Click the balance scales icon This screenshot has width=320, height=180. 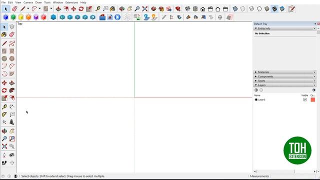(220, 17)
